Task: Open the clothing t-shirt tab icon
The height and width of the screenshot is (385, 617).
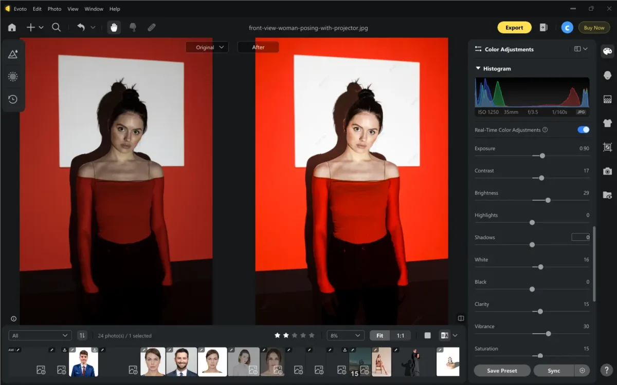Action: pos(607,123)
